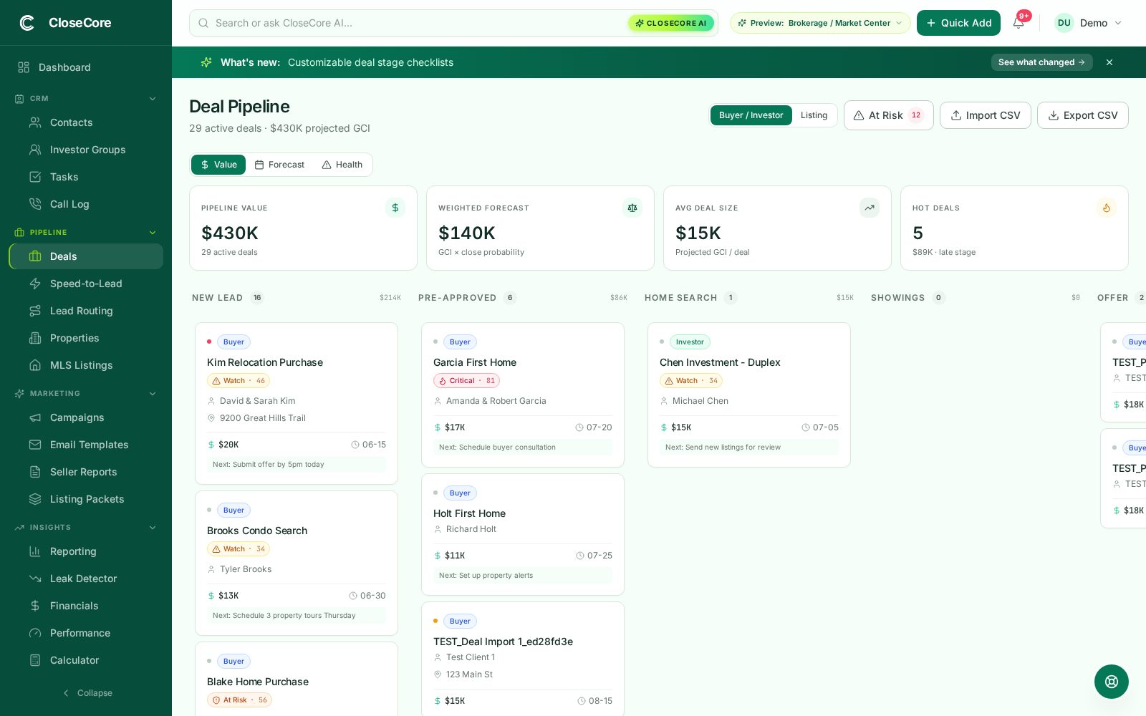
Task: Toggle the At Risk filter
Action: point(888,115)
